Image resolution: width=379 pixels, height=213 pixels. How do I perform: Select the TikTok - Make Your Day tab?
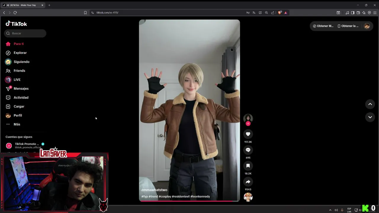pyautogui.click(x=23, y=5)
